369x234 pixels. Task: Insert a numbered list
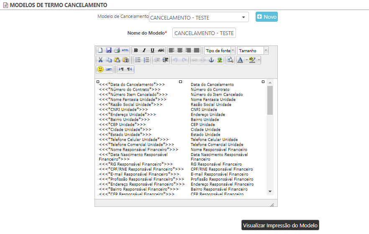tap(146, 60)
